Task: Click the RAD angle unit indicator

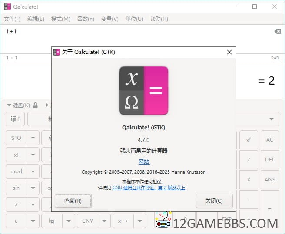Action: 275,58
